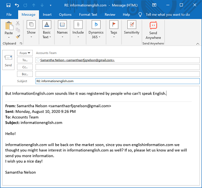The image size is (202, 188).
Task: Undo the last action
Action: pyautogui.click(x=17, y=5)
